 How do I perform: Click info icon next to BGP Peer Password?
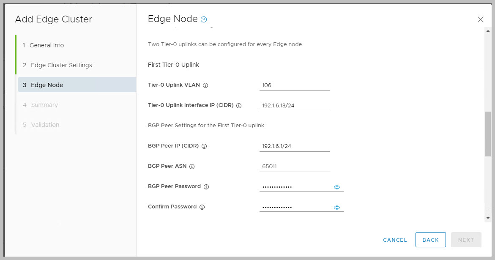pyautogui.click(x=206, y=187)
